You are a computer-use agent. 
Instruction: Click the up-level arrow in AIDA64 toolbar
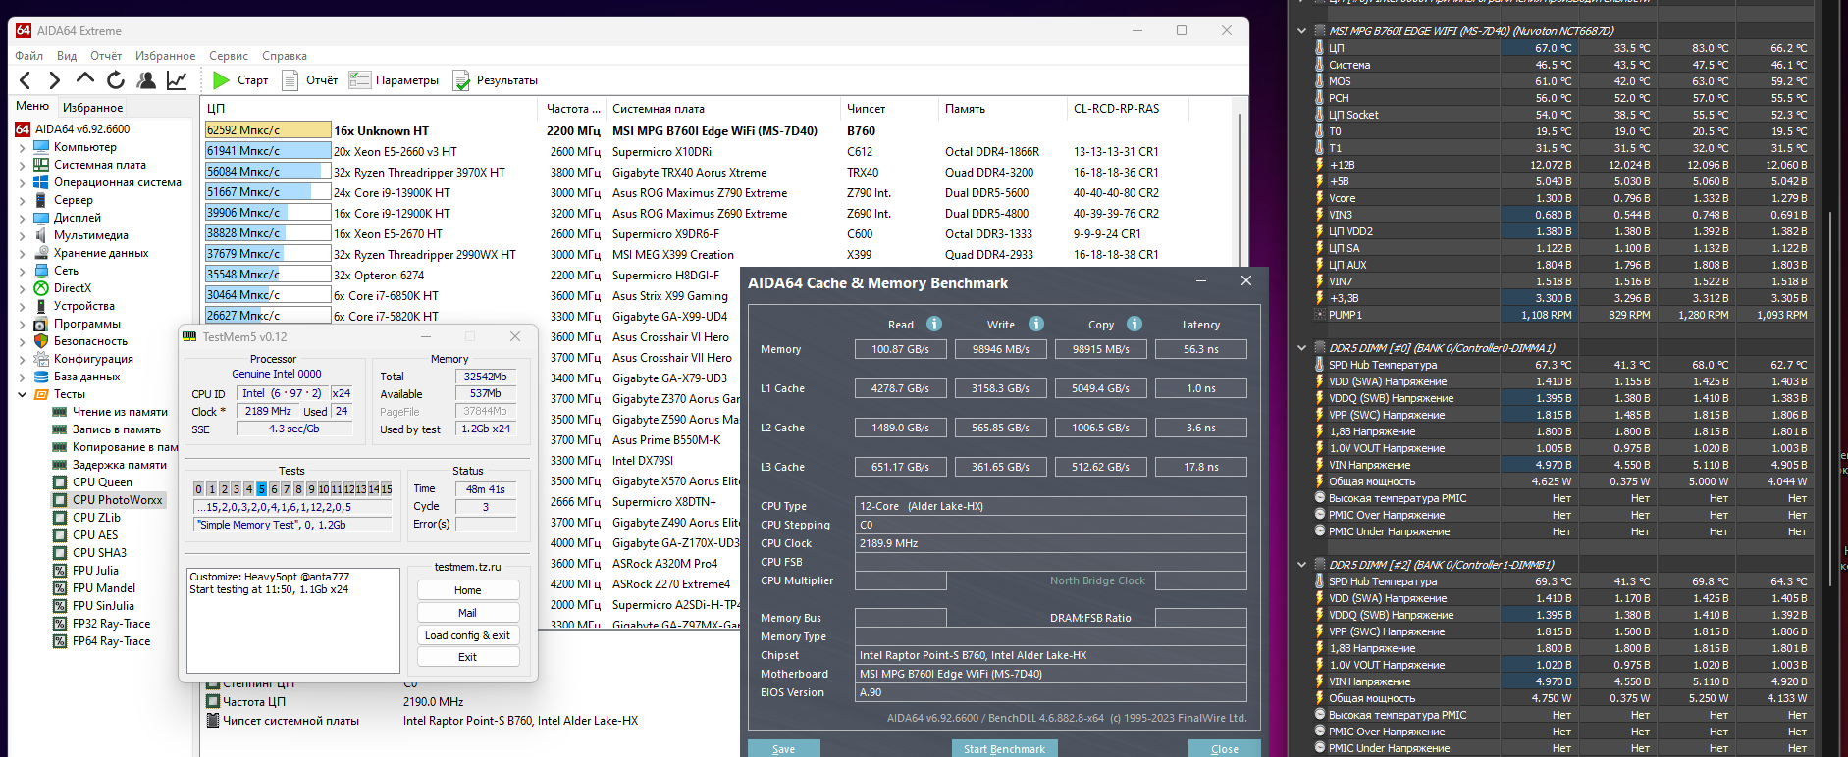pos(85,78)
